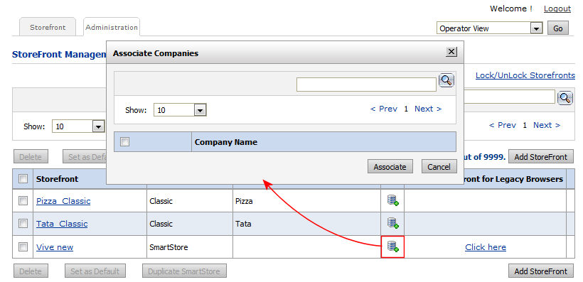Click associate companies icon for Pizza_Classic row
This screenshot has width=583, height=282.
[x=392, y=200]
